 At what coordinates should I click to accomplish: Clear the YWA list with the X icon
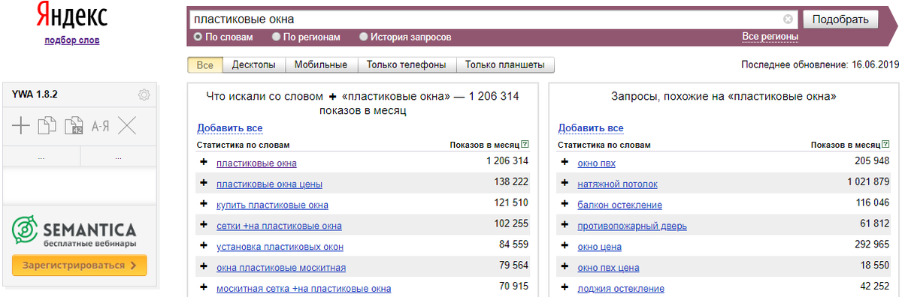pos(127,126)
